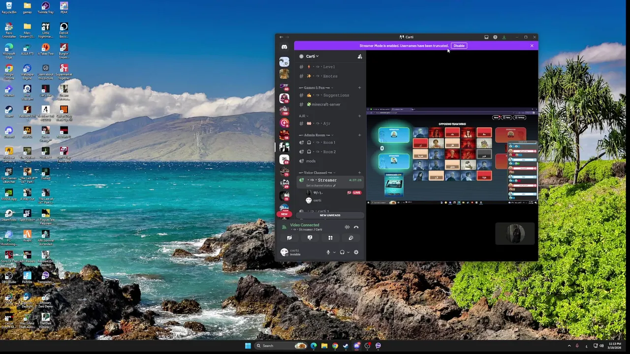Click Set a channel status link
The width and height of the screenshot is (630, 354).
pyautogui.click(x=320, y=186)
